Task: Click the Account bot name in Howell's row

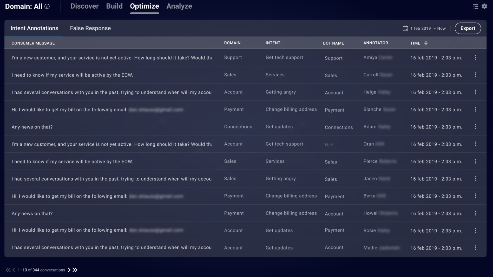Action: coord(334,214)
